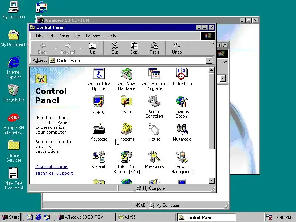Select the Passwords applet icon
This screenshot has height=222, width=296.
tap(154, 160)
